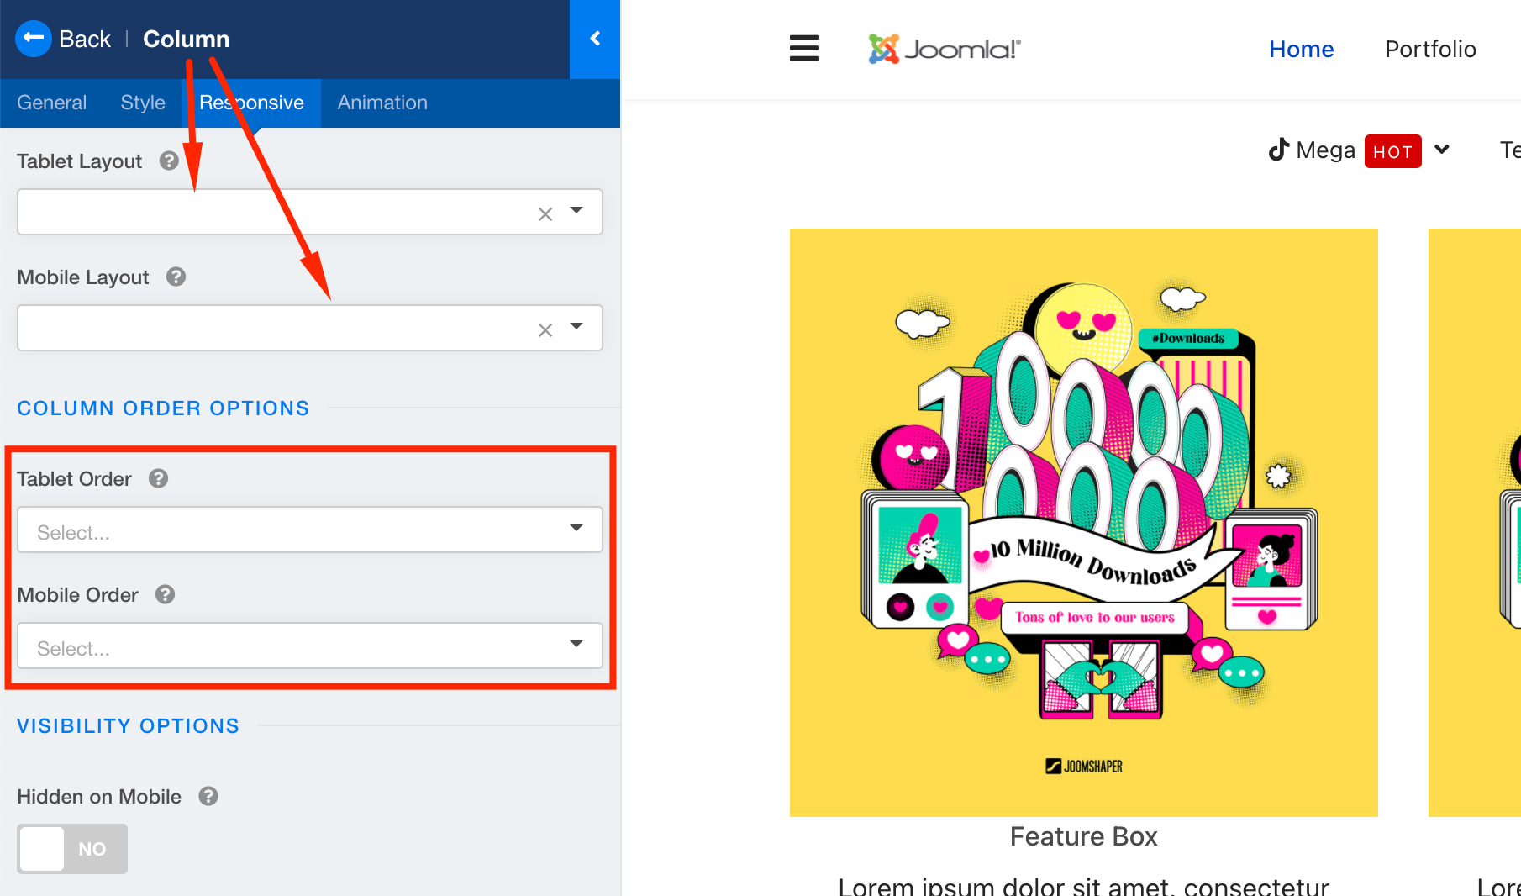1521x896 pixels.
Task: Expand the Mobile Order dropdown
Action: coord(309,646)
